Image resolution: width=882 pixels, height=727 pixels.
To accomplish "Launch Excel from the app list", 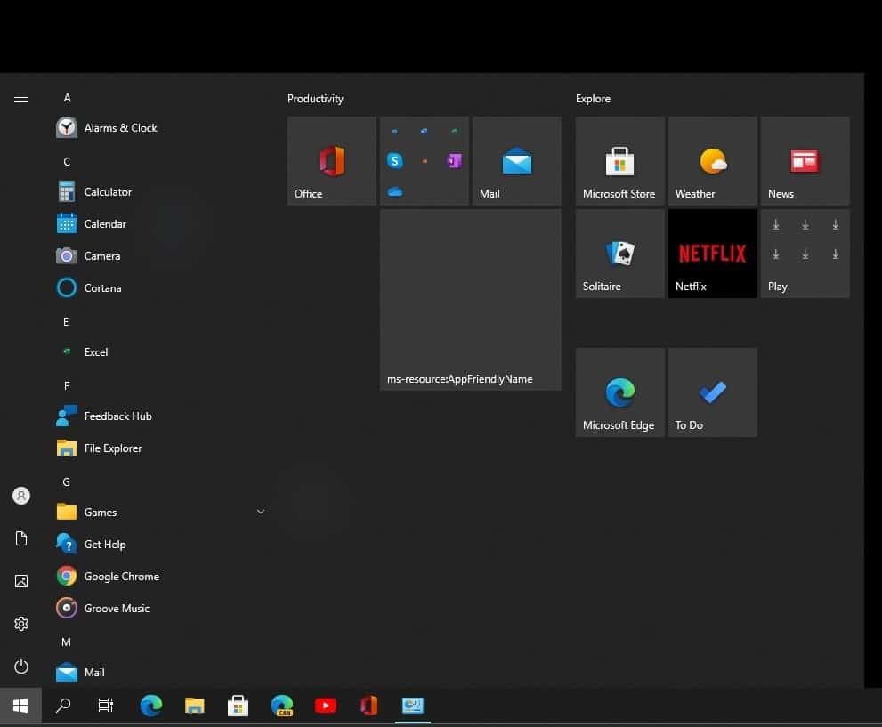I will pyautogui.click(x=94, y=351).
